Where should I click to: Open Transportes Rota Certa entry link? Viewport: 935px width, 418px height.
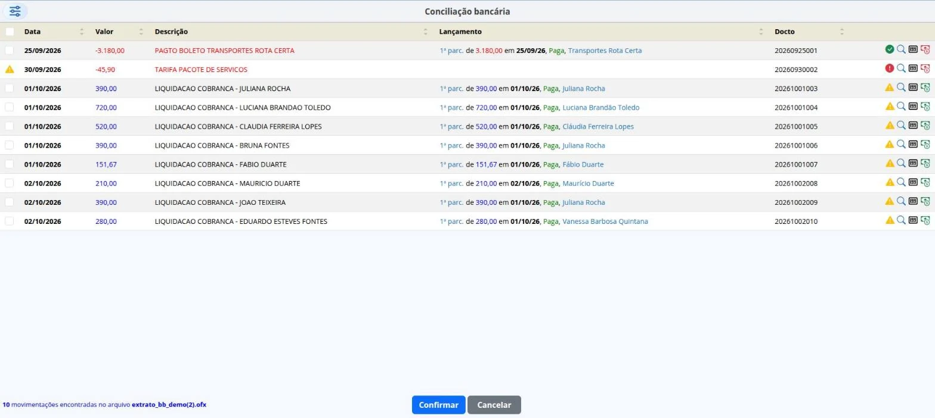(605, 51)
